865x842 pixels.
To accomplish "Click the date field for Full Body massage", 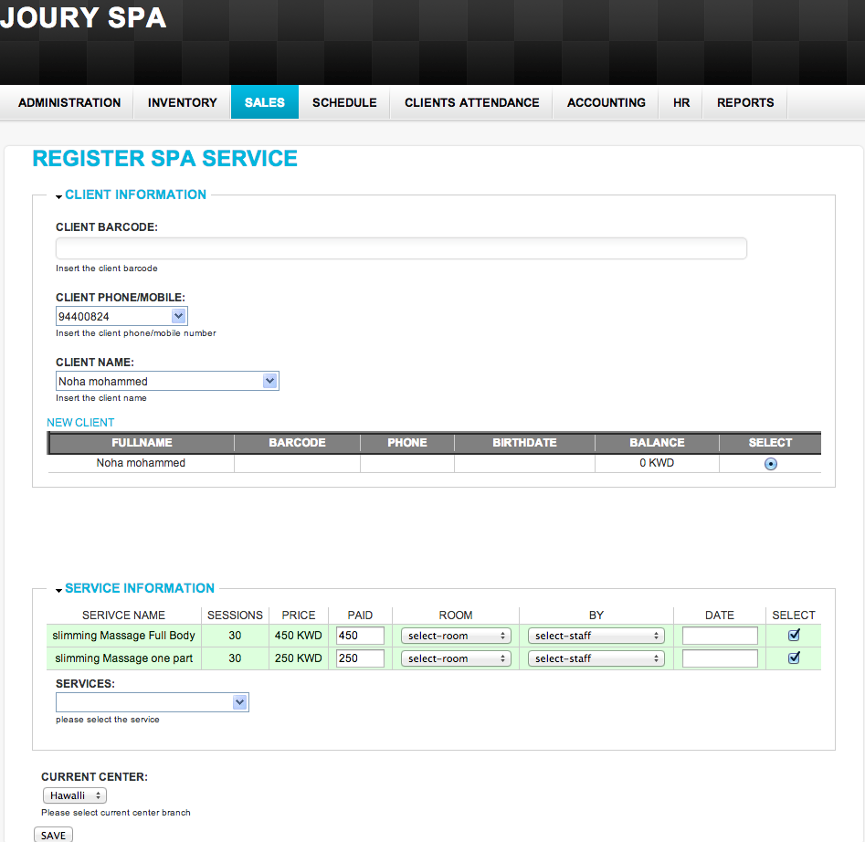I will coord(720,636).
